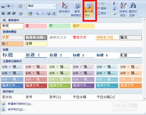
Task: Click the Fill down arrow icon
Action: 114,8
